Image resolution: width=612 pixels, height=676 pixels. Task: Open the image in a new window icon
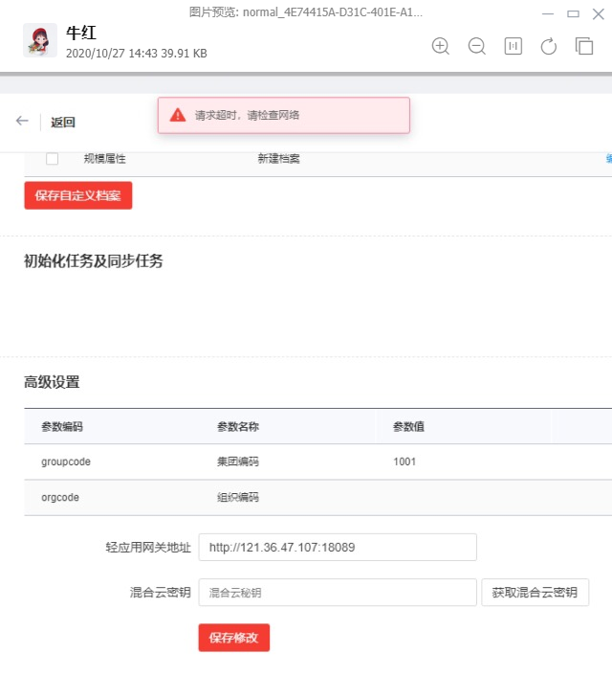584,46
